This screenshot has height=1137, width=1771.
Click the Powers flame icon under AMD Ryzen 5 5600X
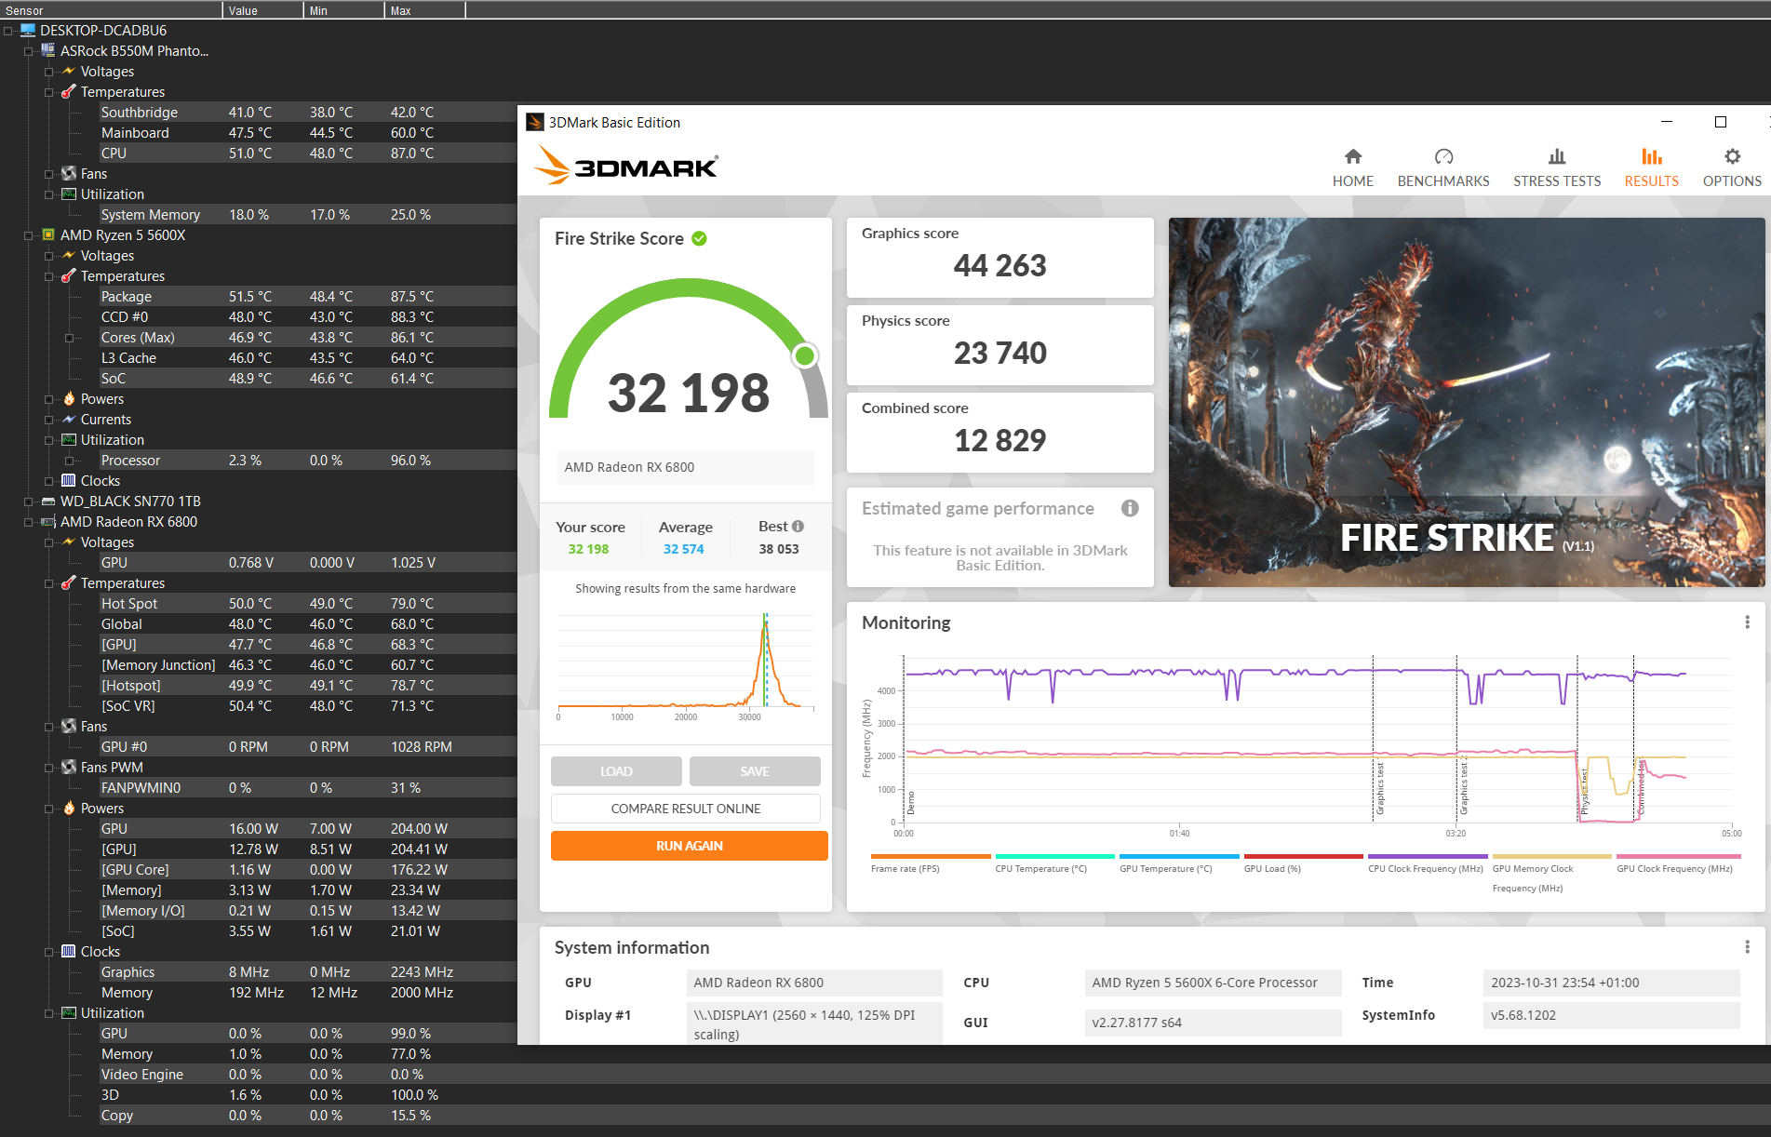pyautogui.click(x=69, y=399)
